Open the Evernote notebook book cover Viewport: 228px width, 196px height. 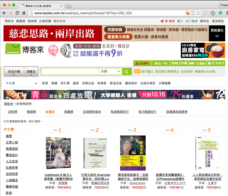pyautogui.click(x=95, y=153)
